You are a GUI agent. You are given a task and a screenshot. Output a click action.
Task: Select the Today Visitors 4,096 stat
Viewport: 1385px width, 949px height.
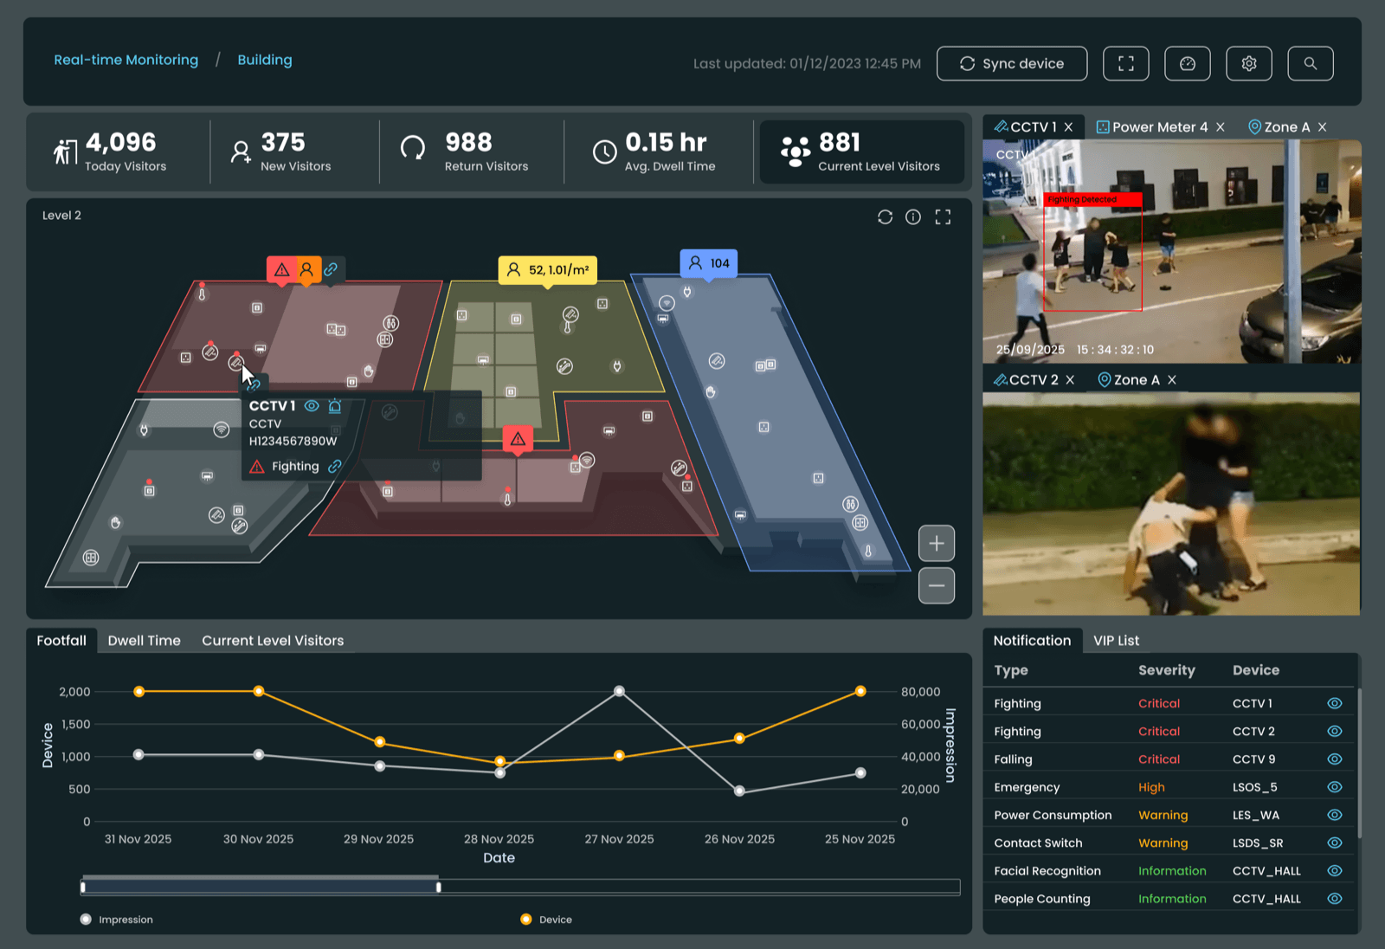coord(110,152)
